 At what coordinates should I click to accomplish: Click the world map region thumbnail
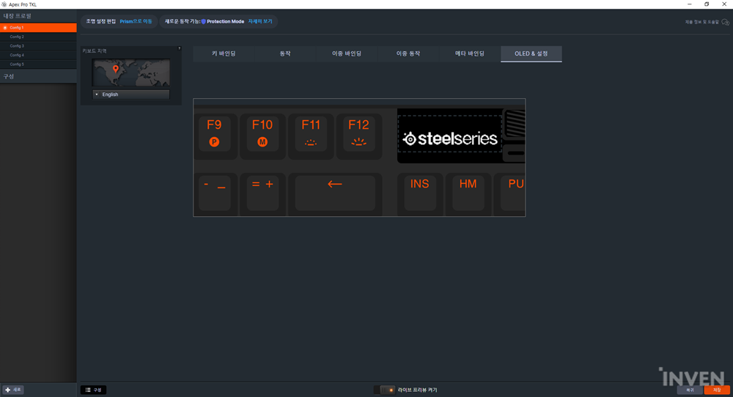131,73
